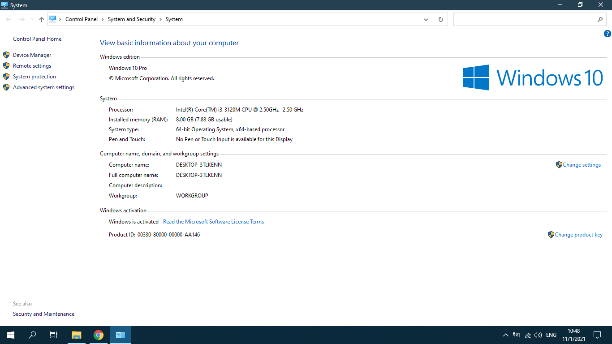Click the shield icon next to Change settings
The height and width of the screenshot is (344, 612).
click(x=559, y=165)
